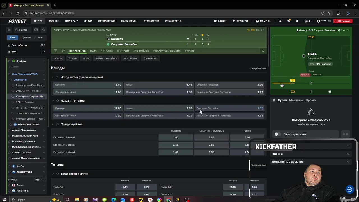Image resolution: width=359 pixels, height=202 pixels.
Task: Show the field view tab in match tracker
Action: point(293,91)
